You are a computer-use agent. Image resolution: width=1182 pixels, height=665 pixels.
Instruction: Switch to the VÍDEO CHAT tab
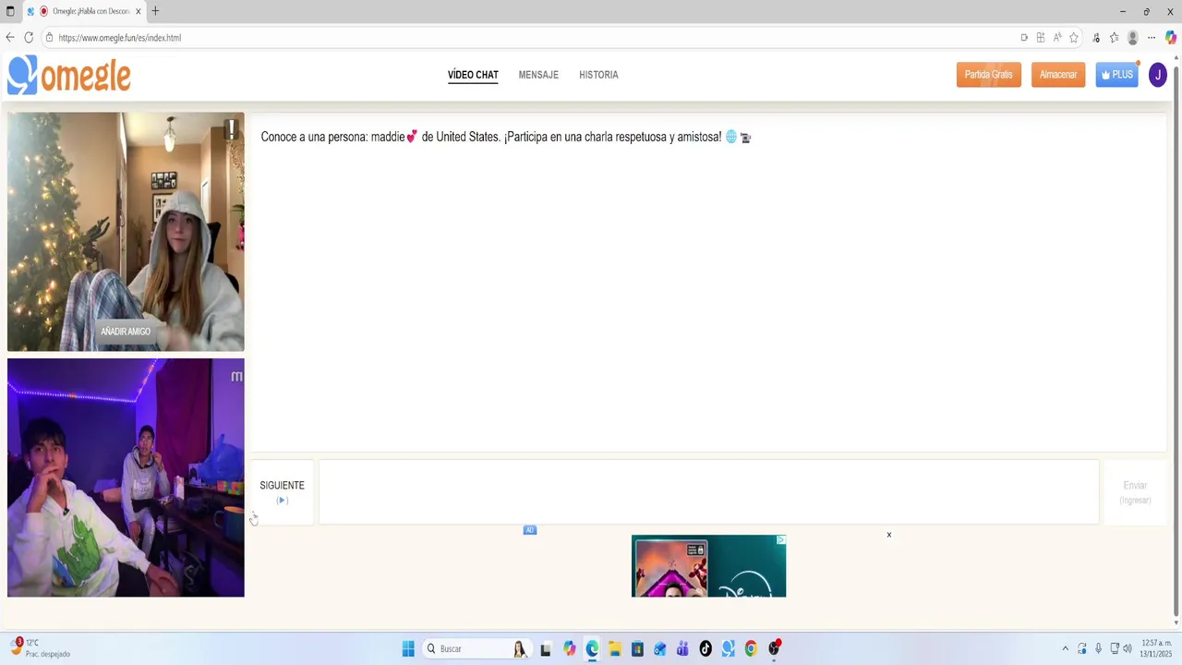(473, 75)
